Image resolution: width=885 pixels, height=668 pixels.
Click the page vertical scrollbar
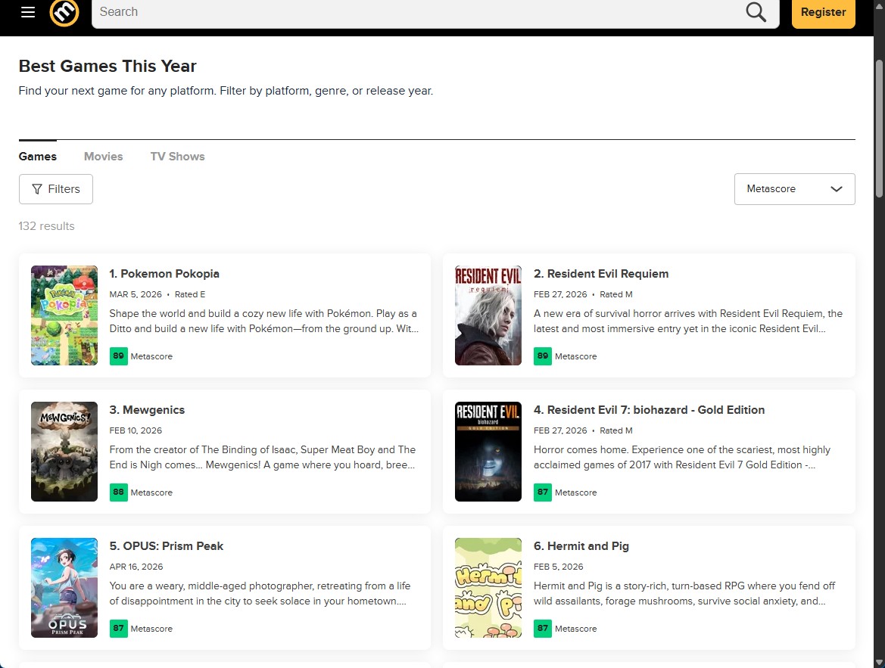[x=878, y=129]
